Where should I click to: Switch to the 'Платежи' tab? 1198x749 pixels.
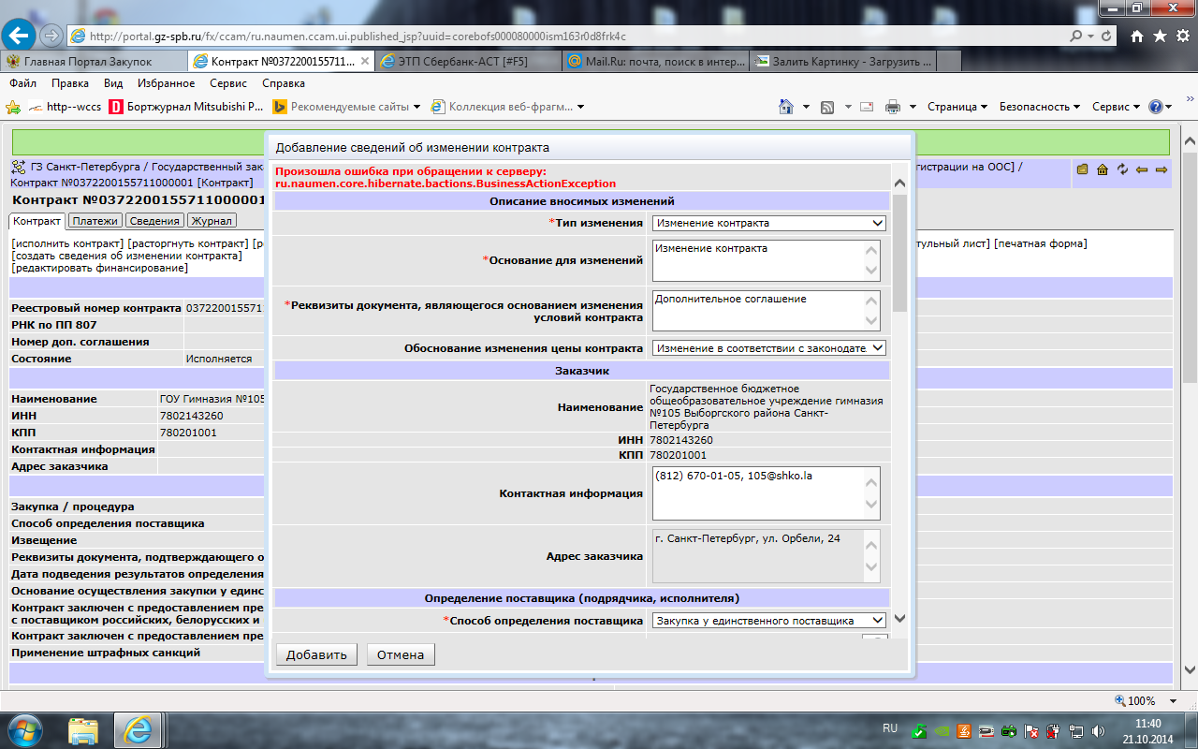[x=95, y=221]
